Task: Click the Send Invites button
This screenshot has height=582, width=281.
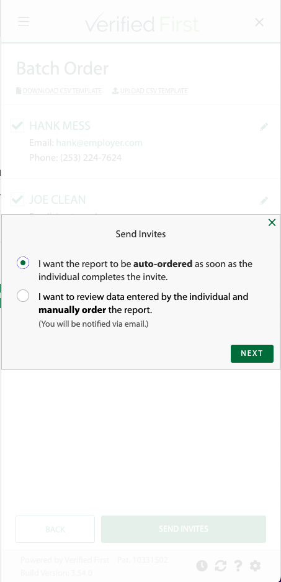Action: tap(184, 529)
